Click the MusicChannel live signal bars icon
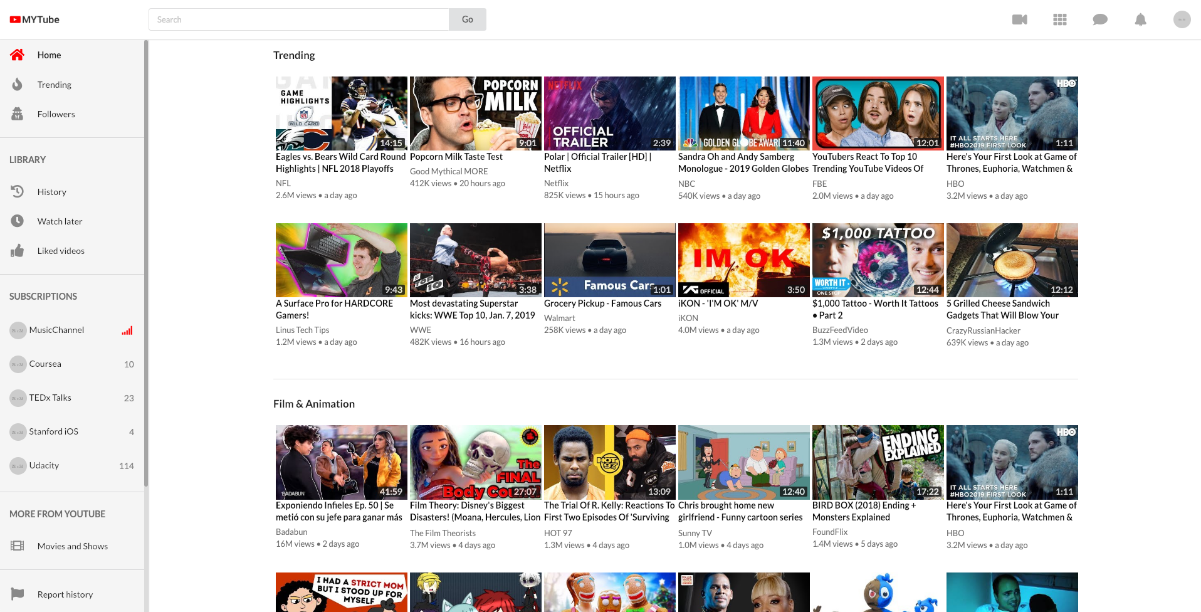The width and height of the screenshot is (1201, 612). click(127, 330)
